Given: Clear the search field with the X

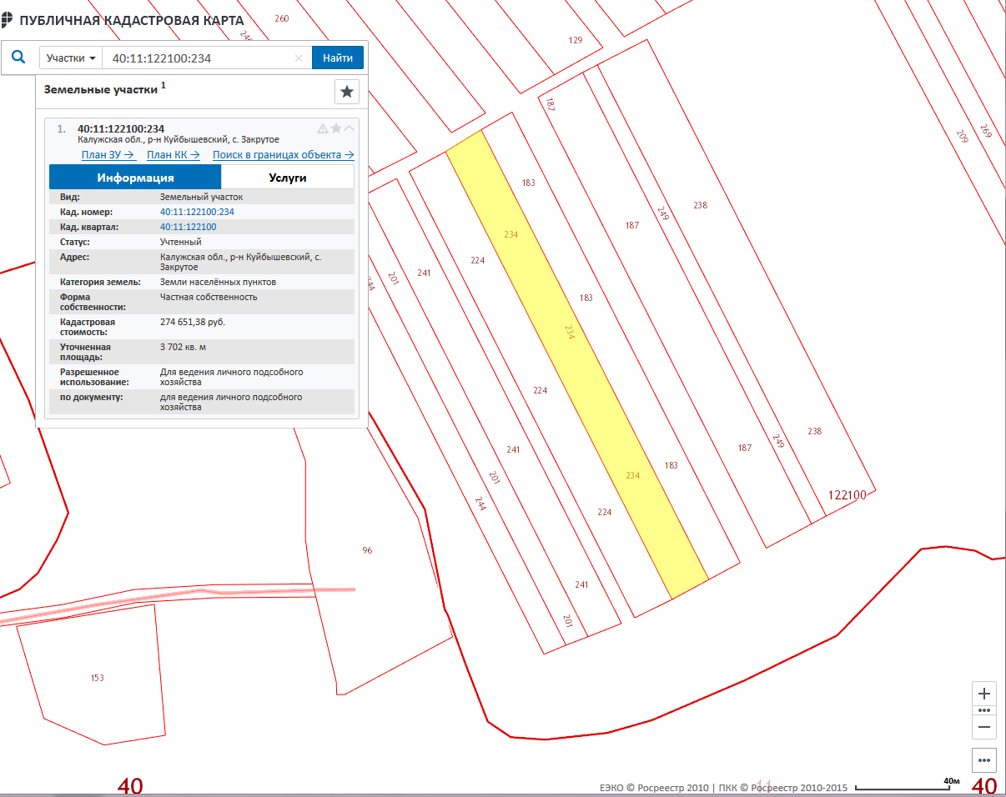Looking at the screenshot, I should (299, 58).
